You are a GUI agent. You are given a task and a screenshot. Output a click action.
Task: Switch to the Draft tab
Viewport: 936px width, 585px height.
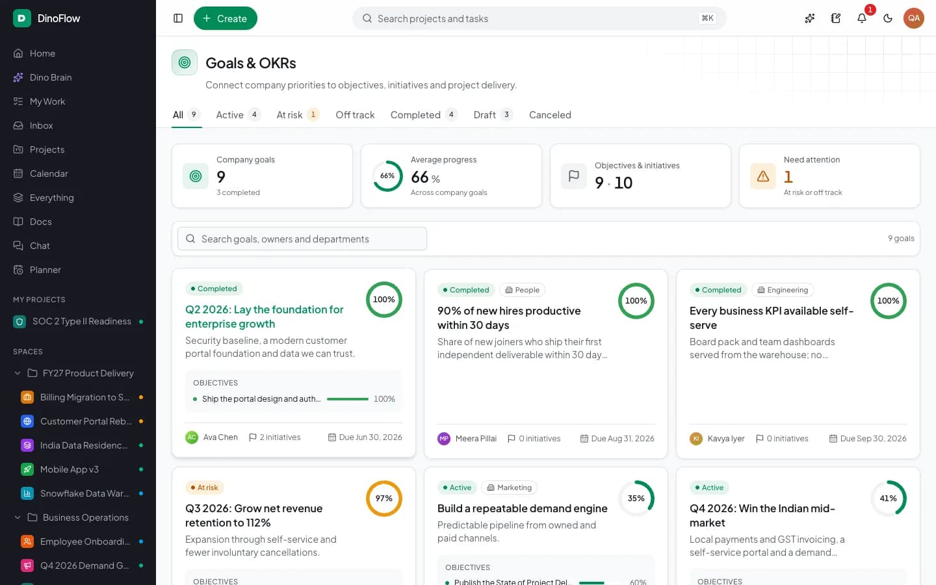point(493,115)
